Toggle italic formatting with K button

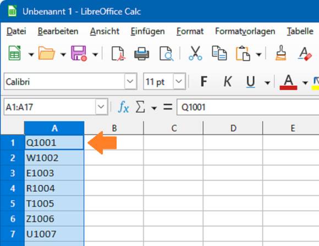pos(228,82)
